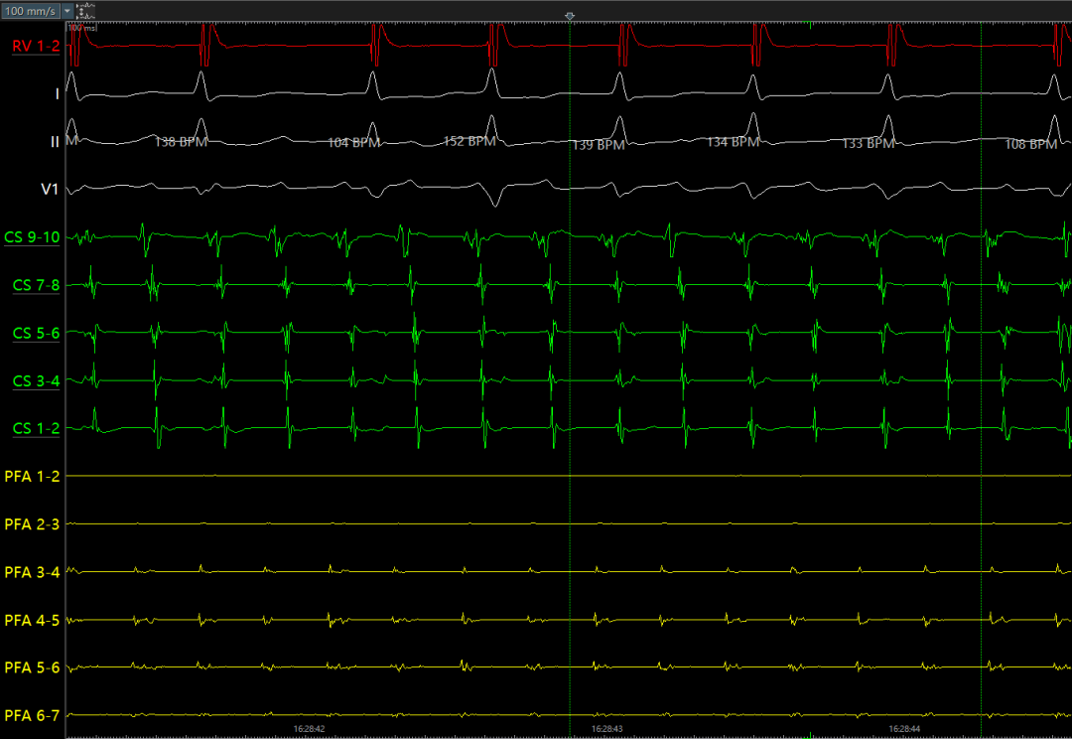Select the CS 1-2 channel label
This screenshot has width=1072, height=739.
(36, 428)
